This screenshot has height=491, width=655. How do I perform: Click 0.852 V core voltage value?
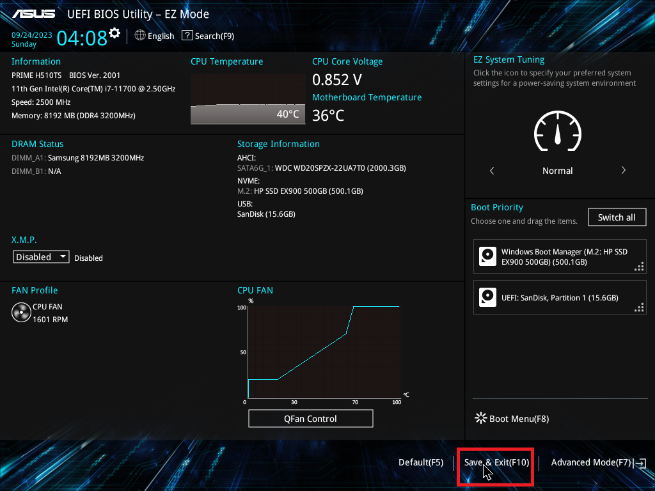click(x=336, y=79)
